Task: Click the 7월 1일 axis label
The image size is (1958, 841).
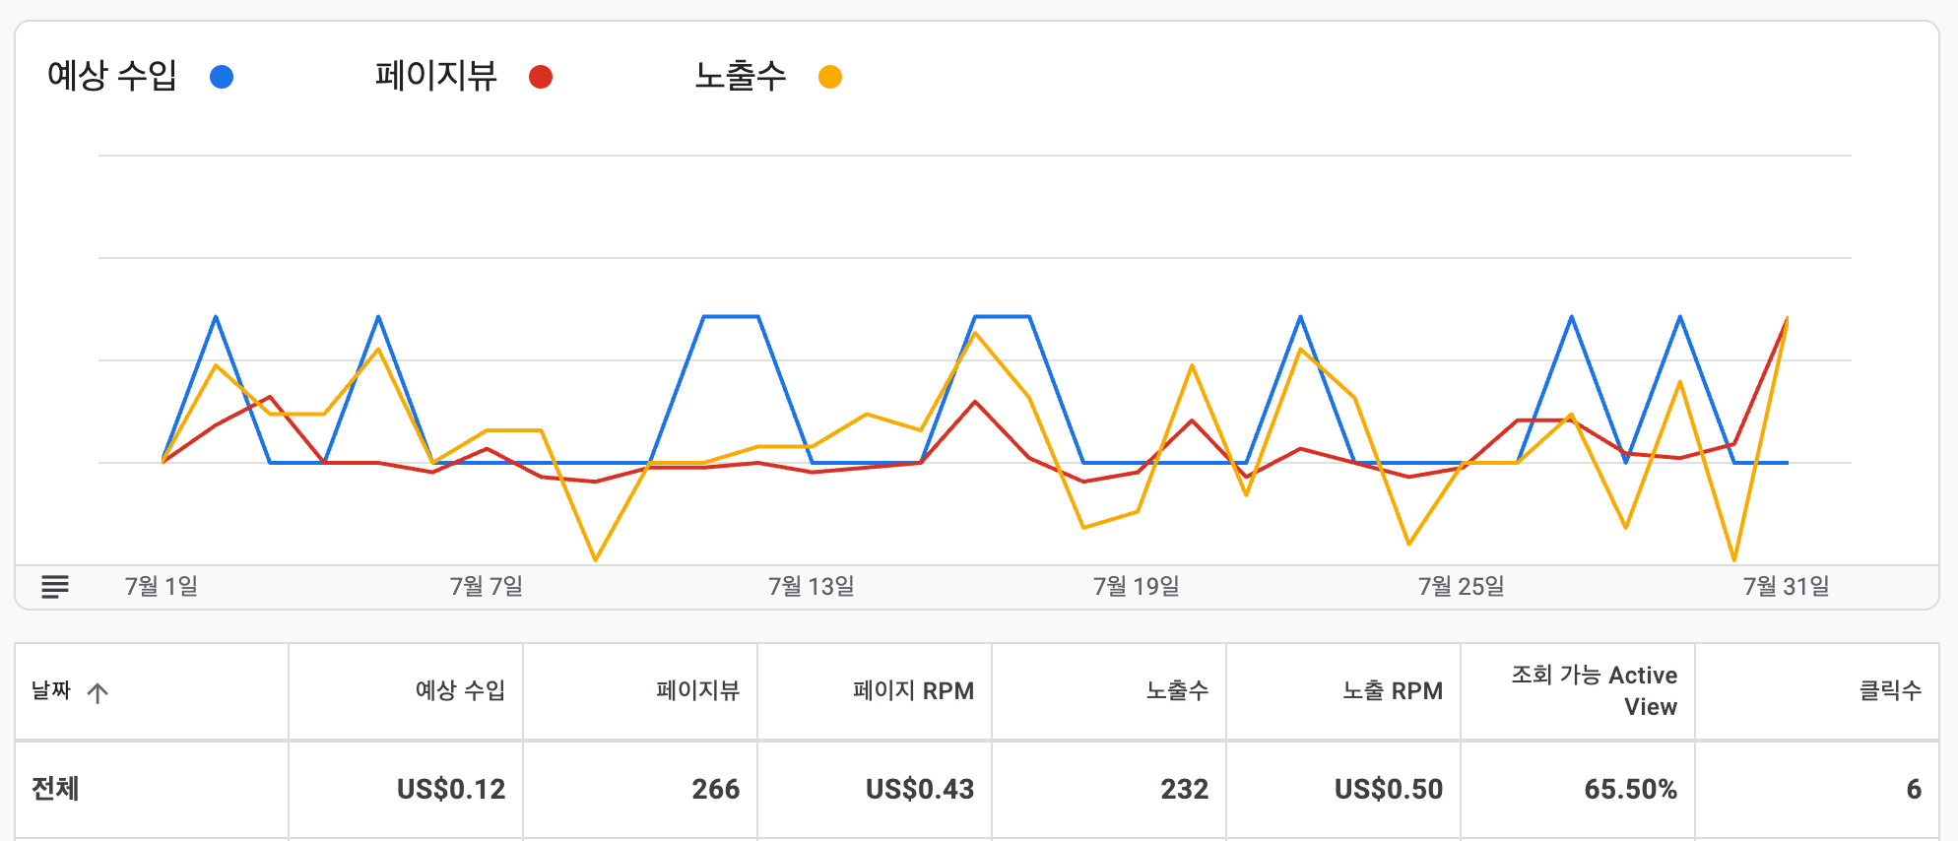Action: tap(162, 587)
